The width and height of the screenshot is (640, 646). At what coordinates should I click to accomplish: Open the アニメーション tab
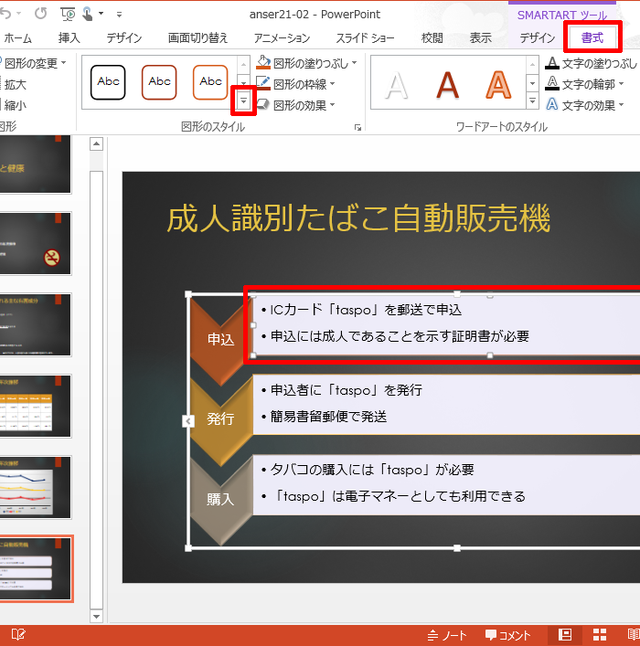(282, 37)
